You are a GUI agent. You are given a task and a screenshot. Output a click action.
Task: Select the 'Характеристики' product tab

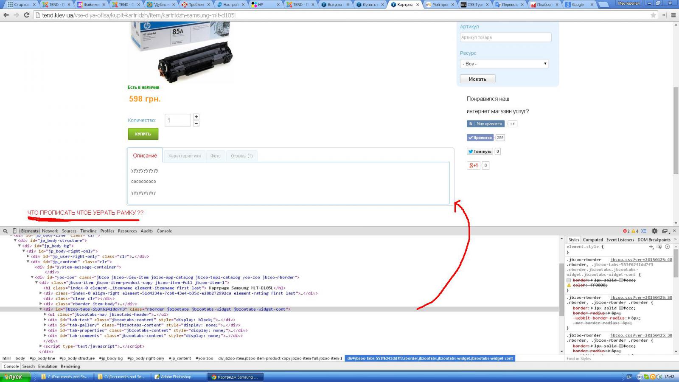click(x=185, y=156)
